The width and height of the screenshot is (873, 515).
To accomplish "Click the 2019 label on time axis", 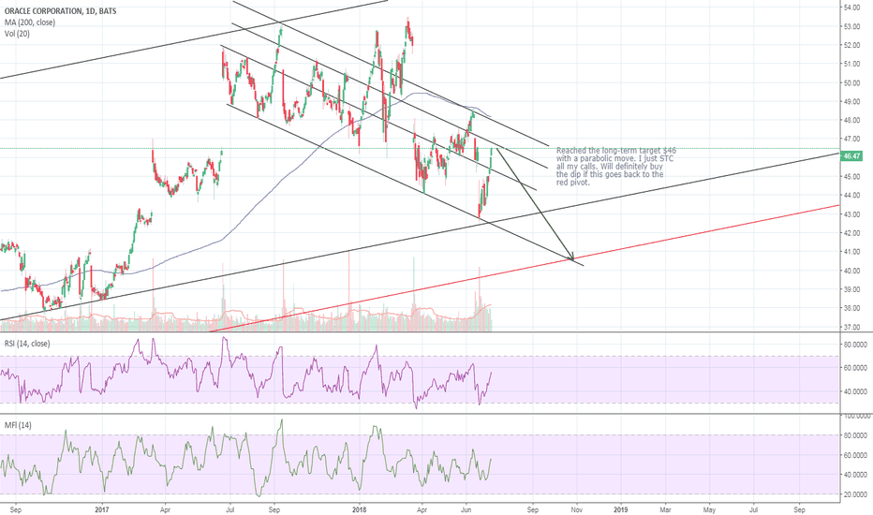I will click(x=620, y=509).
